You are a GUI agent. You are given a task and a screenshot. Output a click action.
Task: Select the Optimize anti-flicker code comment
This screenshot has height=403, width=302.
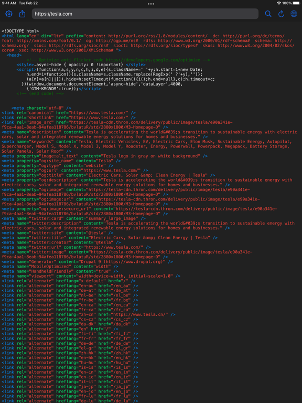coord(118,60)
